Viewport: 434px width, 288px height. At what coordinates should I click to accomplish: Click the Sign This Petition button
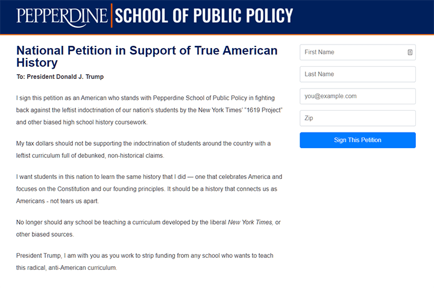click(x=357, y=140)
